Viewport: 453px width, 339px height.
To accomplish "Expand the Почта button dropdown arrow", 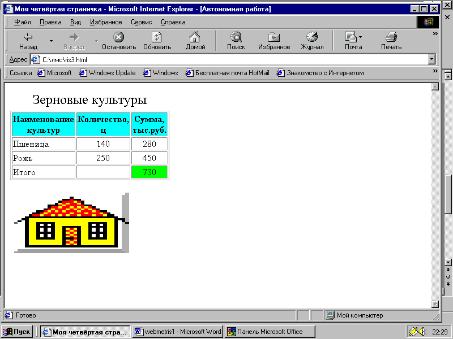I will click(x=360, y=37).
